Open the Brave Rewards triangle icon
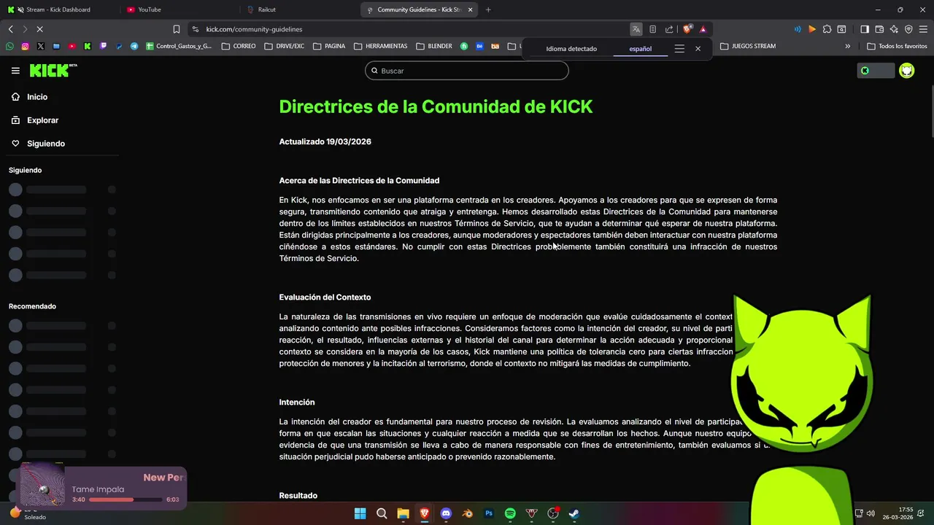 click(703, 29)
